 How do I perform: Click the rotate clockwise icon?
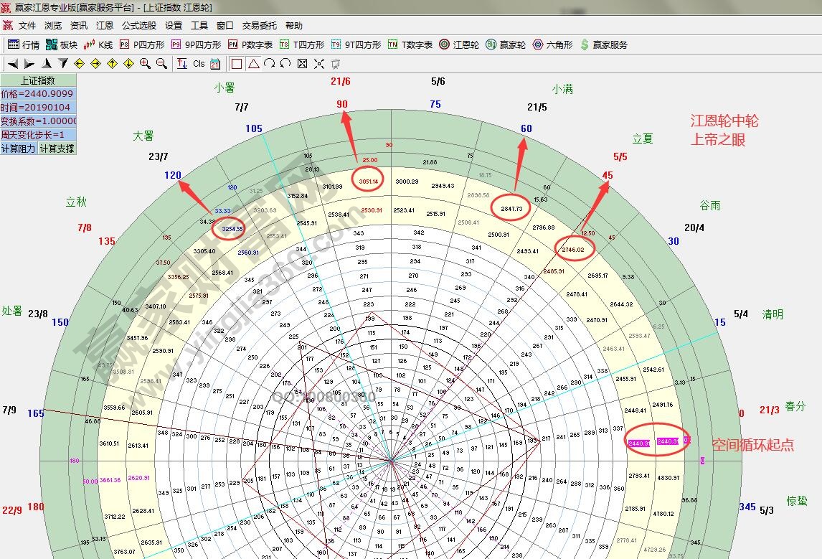point(269,64)
